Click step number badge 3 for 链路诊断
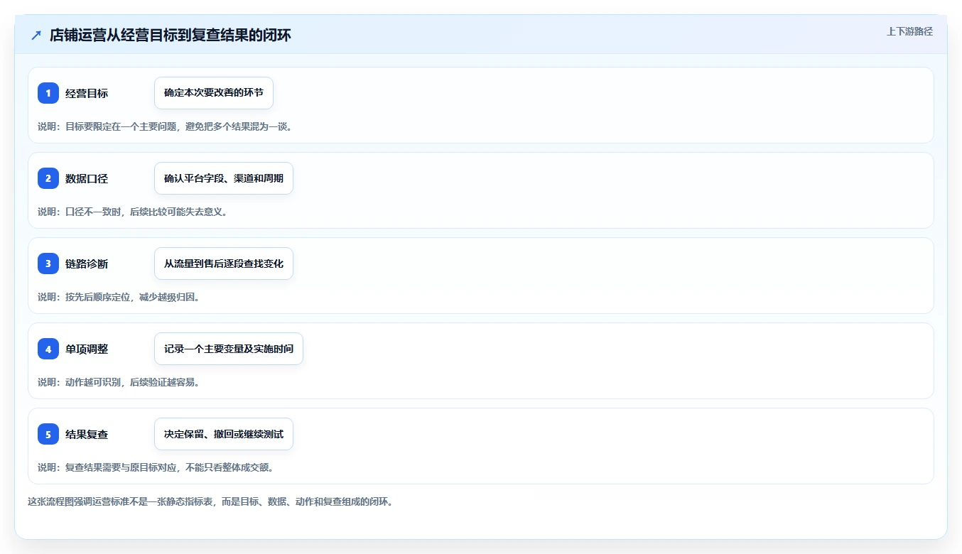 [x=48, y=264]
